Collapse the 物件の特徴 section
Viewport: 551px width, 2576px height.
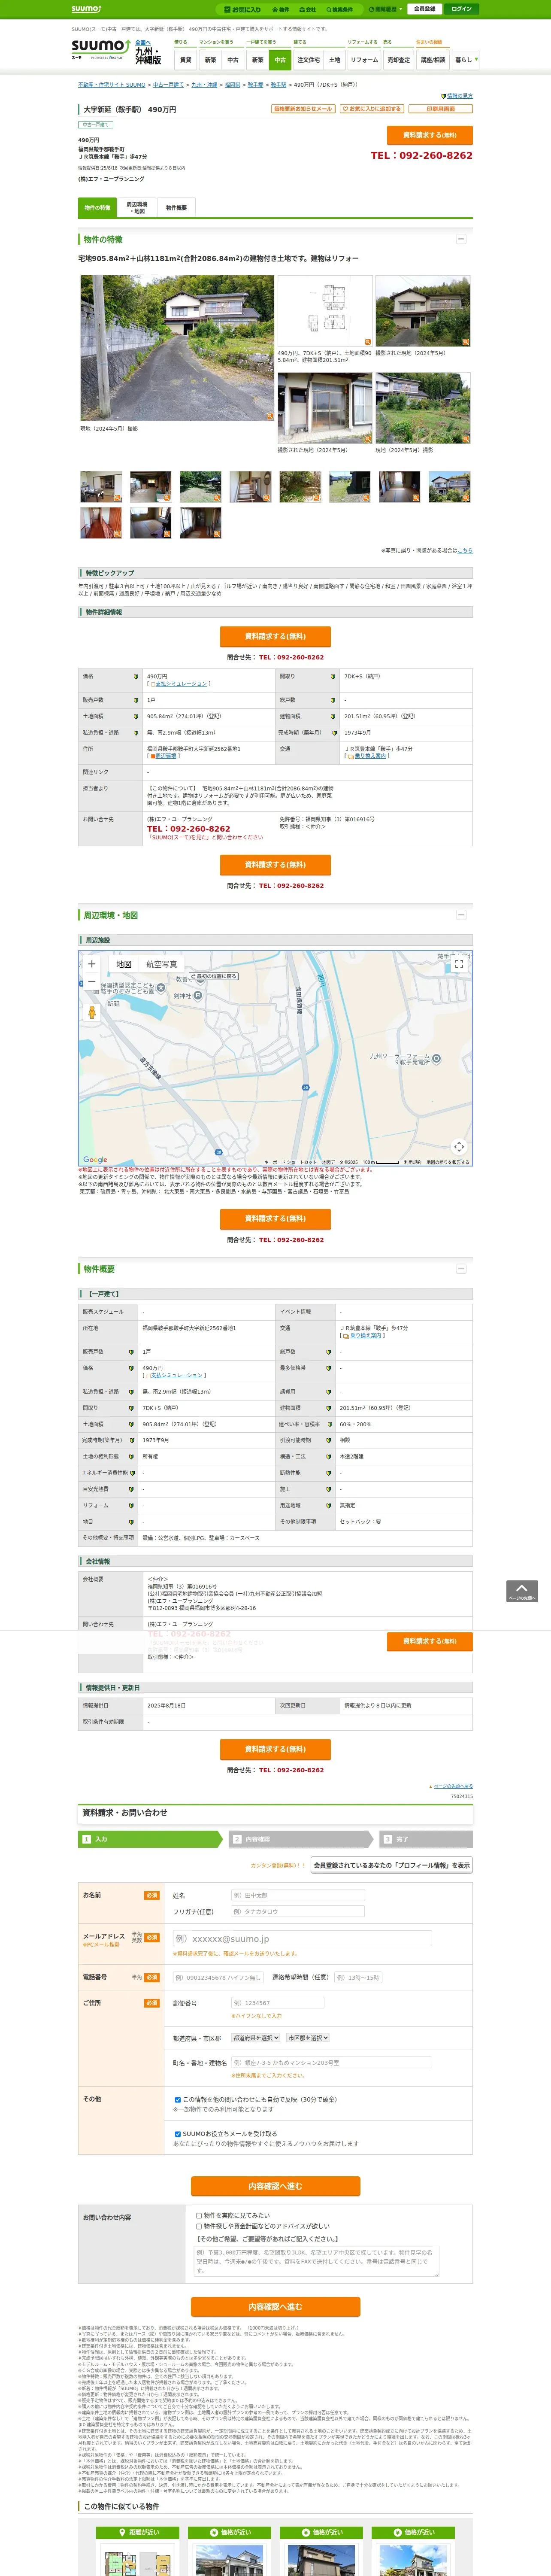point(461,239)
